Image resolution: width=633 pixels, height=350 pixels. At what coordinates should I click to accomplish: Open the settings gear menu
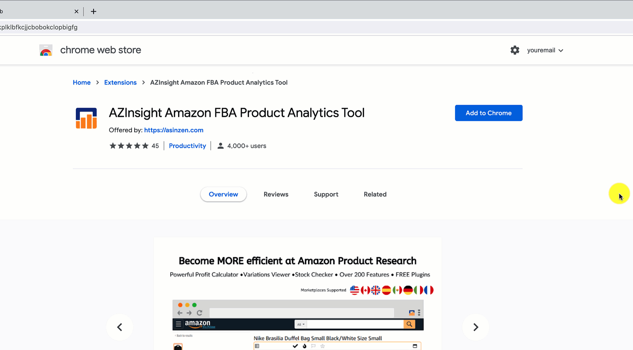tap(515, 50)
